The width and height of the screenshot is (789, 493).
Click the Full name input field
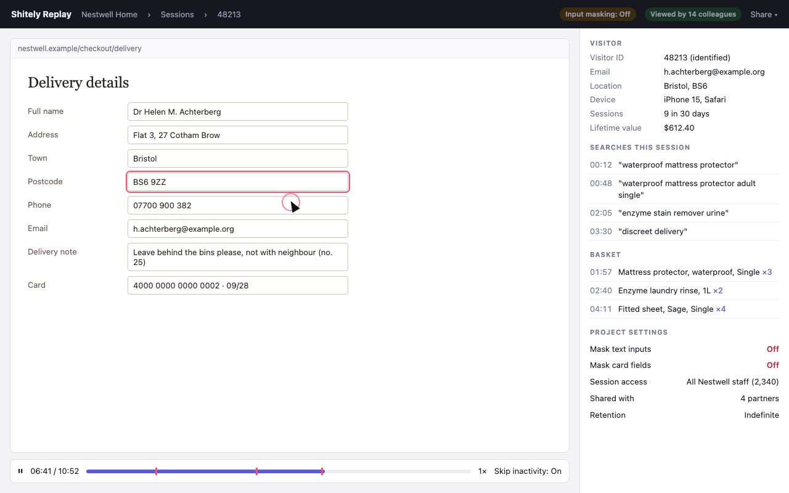(x=238, y=112)
